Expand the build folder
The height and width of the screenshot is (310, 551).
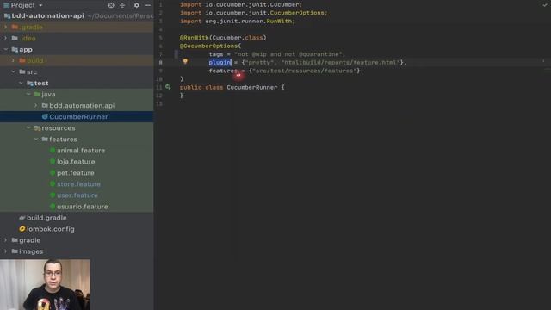click(x=13, y=60)
